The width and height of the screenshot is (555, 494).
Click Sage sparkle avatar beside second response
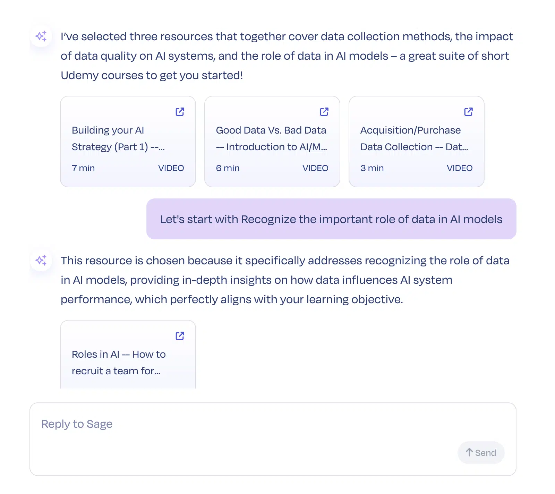[41, 260]
